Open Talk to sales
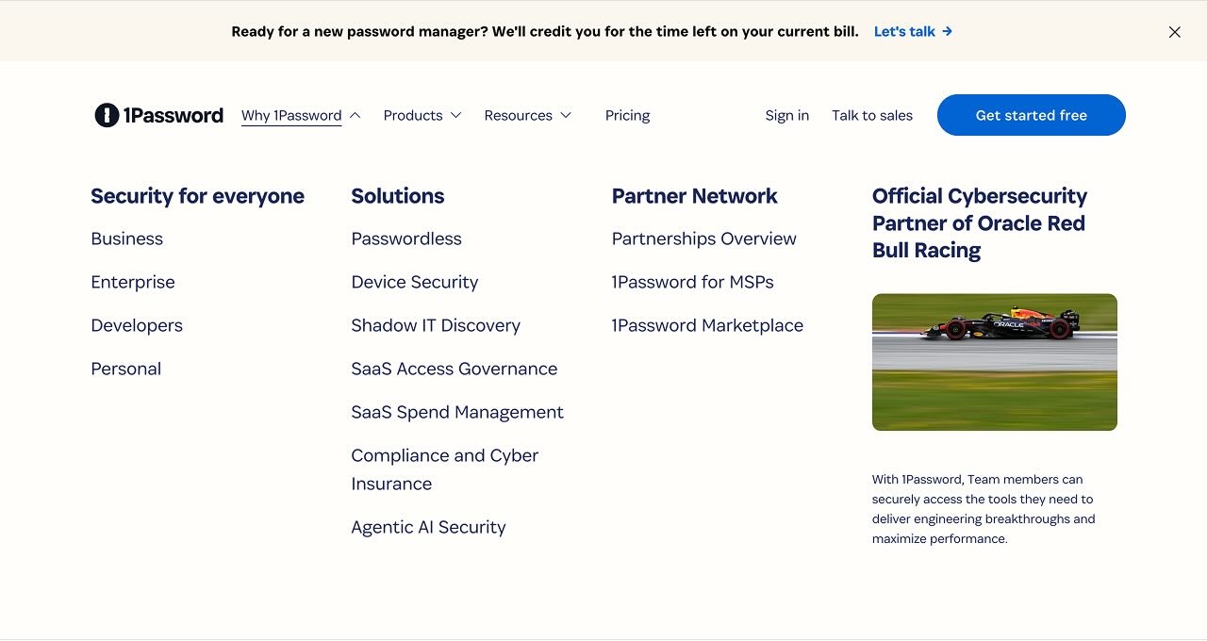This screenshot has width=1207, height=641. 871,115
